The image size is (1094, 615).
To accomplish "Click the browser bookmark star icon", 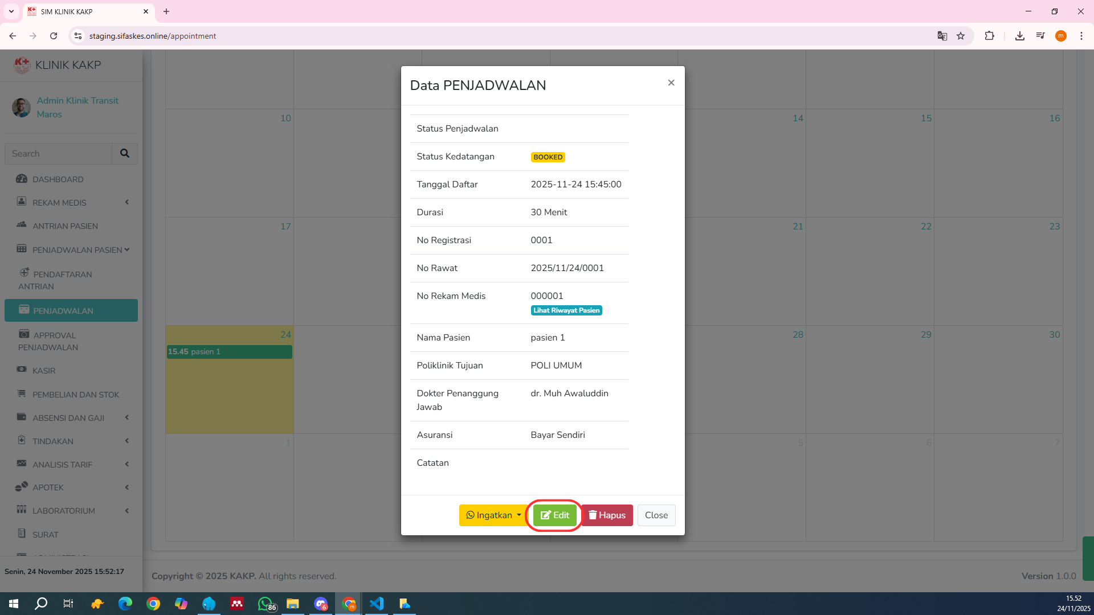I will (x=961, y=36).
